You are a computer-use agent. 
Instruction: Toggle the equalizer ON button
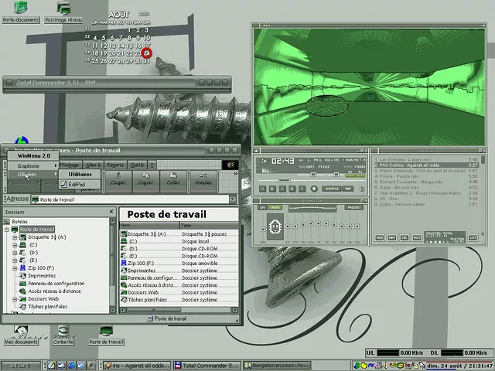click(263, 207)
